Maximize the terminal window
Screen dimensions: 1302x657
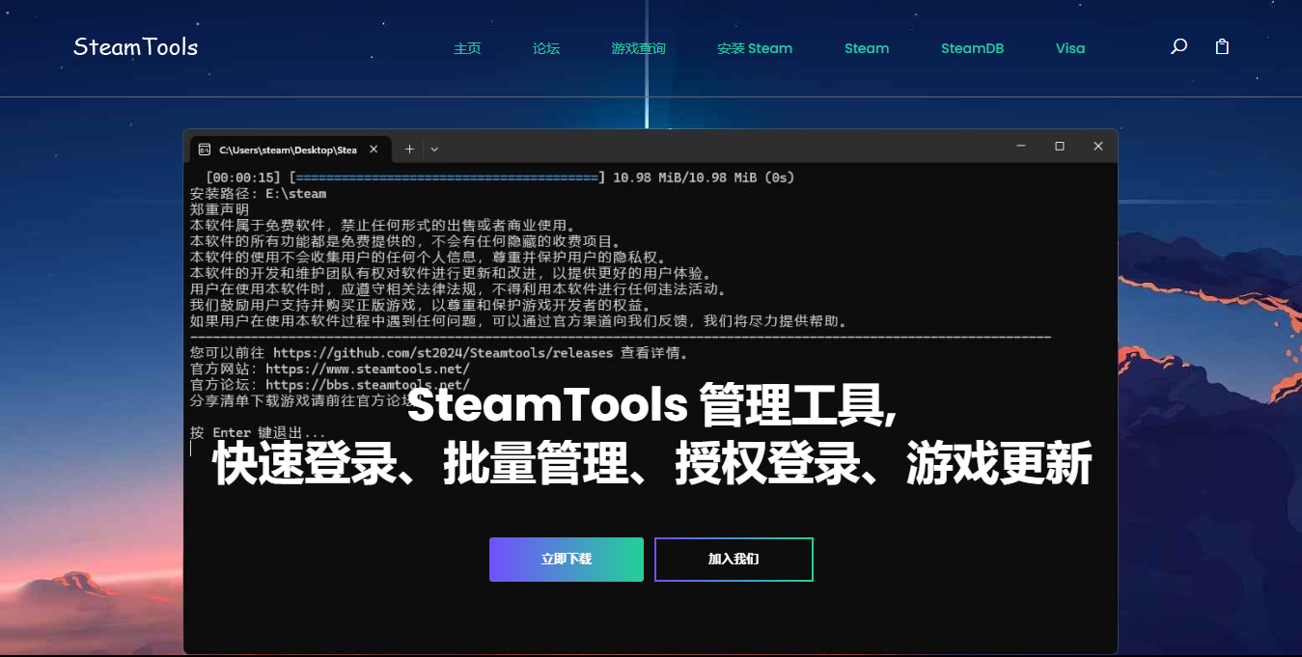pos(1059,147)
